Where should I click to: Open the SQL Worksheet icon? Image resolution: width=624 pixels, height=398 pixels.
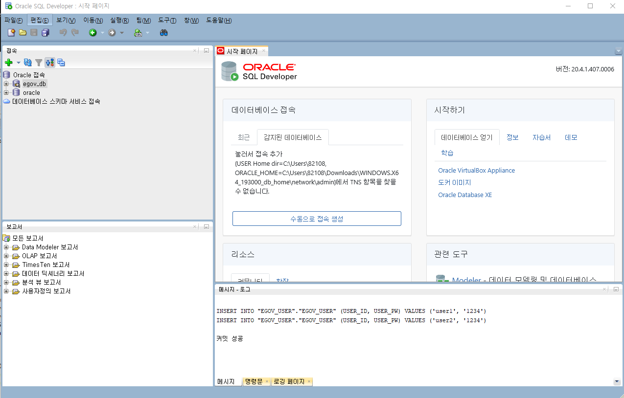pos(138,33)
